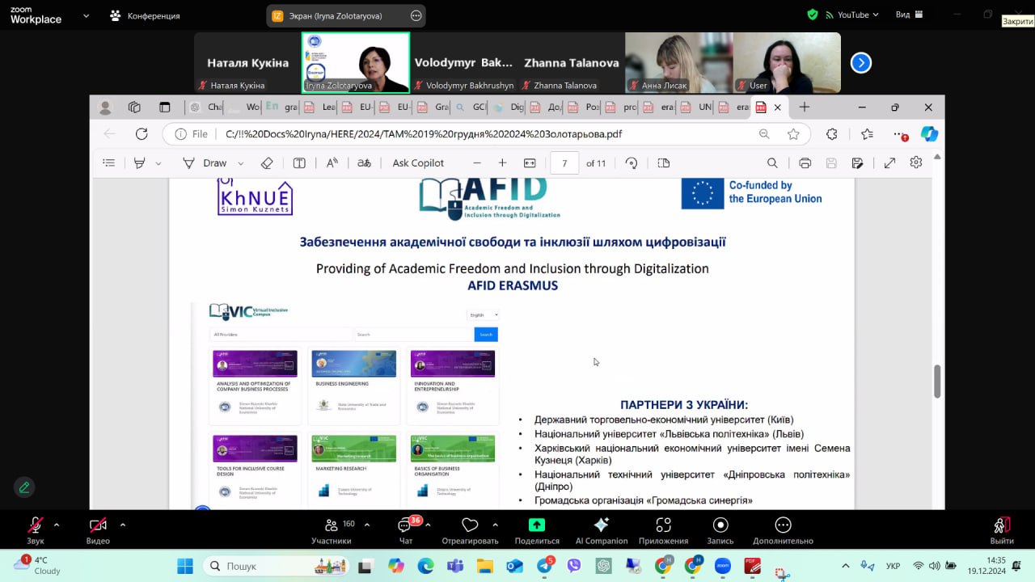Open the Edge tab actions menu
Screen dimensions: 1035x582
click(x=165, y=107)
